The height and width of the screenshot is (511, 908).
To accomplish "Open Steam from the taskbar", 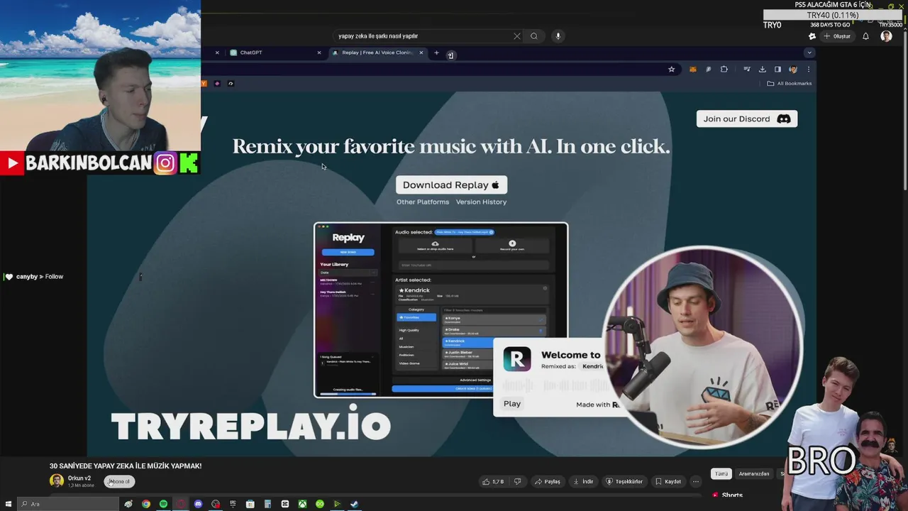I will coord(355,504).
